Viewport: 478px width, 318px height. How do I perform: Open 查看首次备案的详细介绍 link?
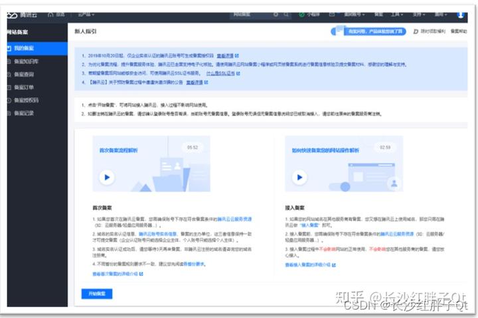115,274
